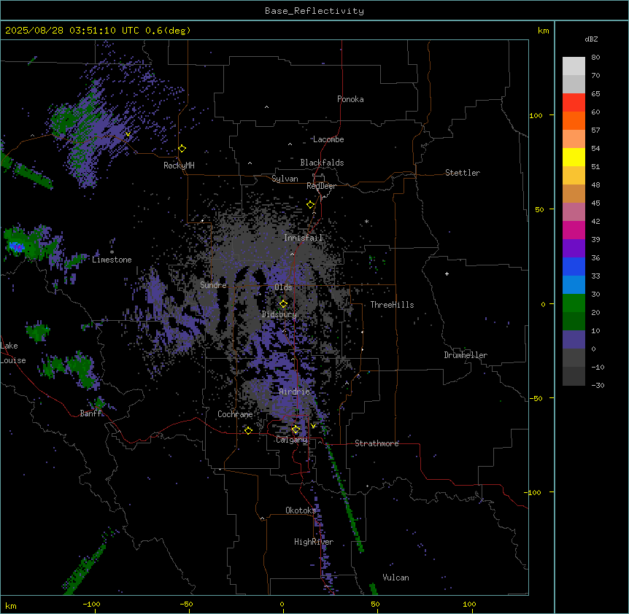Select the magenta 42–39 dBZ legend band

(x=574, y=230)
